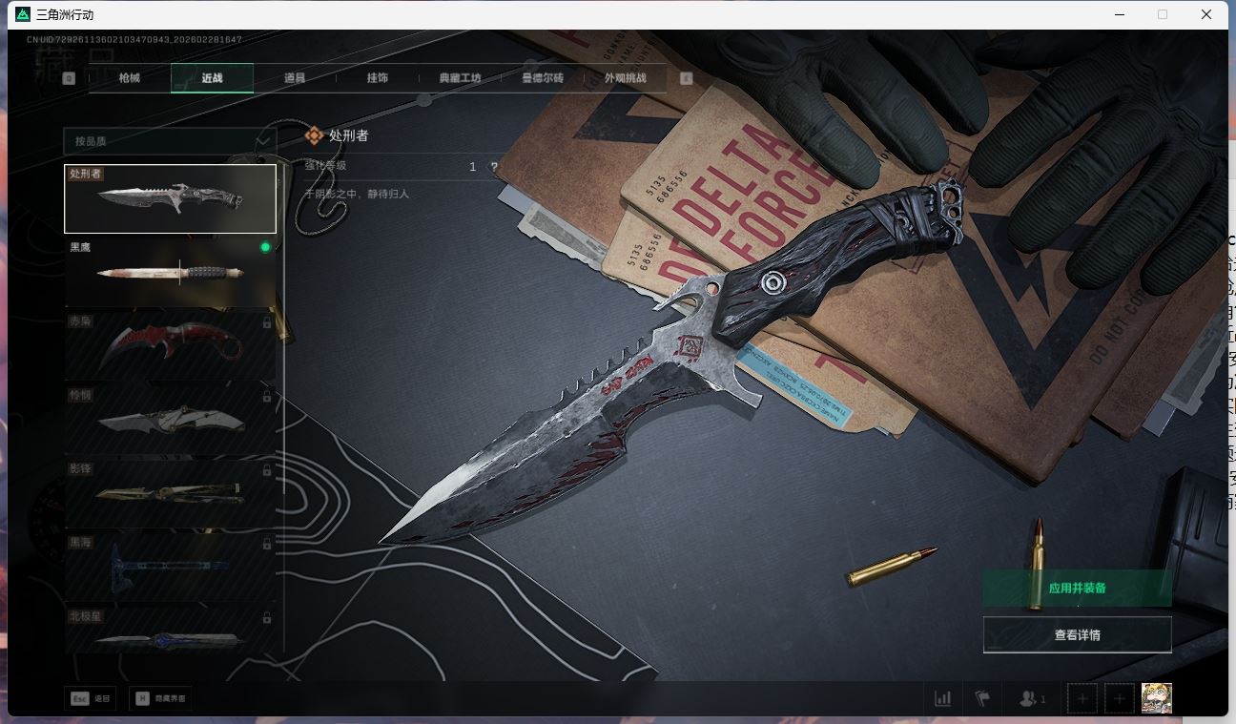
Task: Select the 黑海 axe thumbnail
Action: click(x=170, y=567)
